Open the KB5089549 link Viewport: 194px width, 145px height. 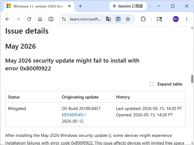coord(72,115)
